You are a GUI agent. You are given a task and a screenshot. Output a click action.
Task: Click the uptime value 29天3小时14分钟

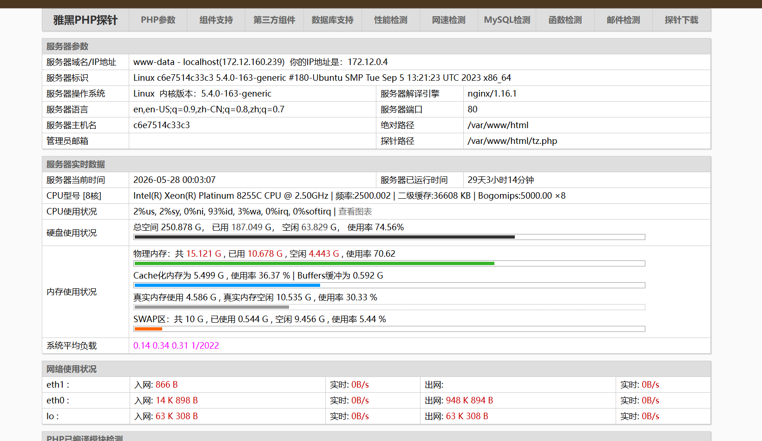(501, 180)
